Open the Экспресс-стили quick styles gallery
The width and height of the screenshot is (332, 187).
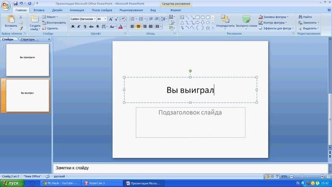tap(246, 22)
